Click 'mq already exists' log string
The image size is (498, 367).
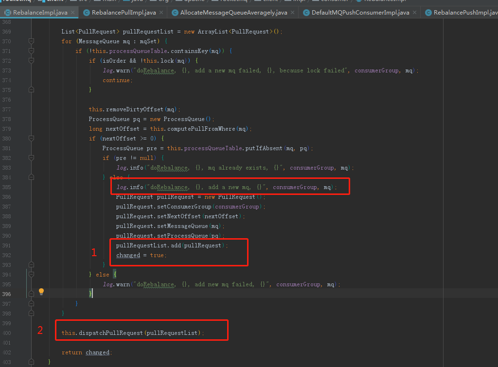coord(237,168)
